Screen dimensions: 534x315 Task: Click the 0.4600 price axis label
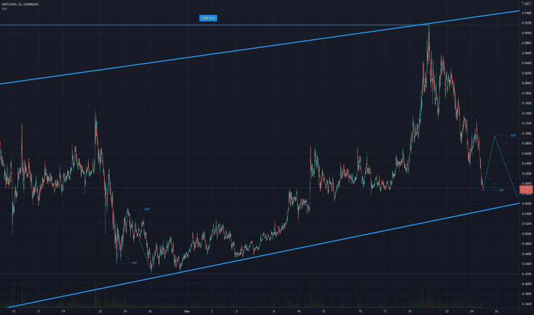click(527, 254)
